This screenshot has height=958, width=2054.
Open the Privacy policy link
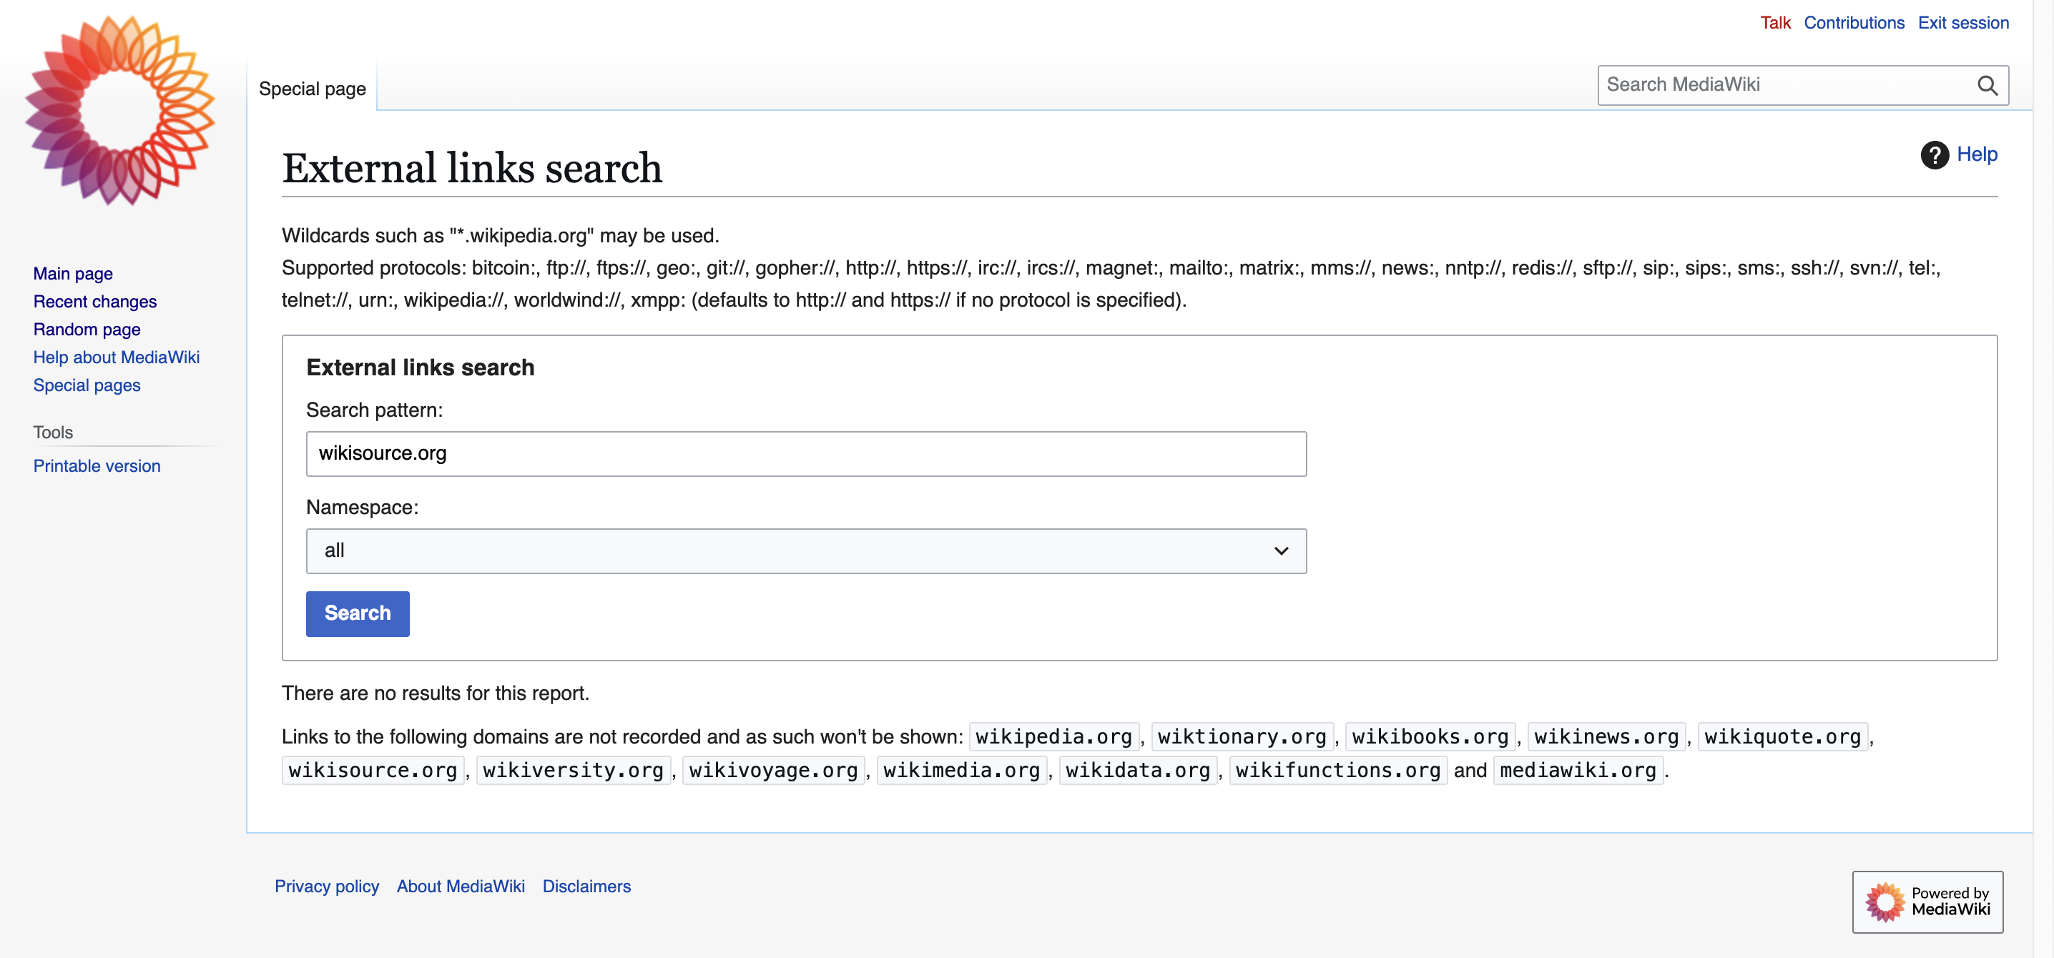coord(327,886)
